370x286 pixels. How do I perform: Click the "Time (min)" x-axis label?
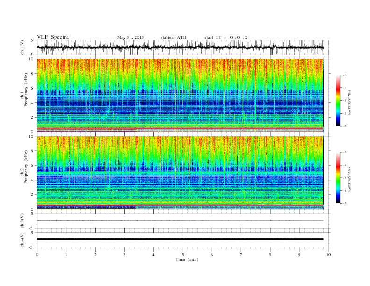coord(187,259)
